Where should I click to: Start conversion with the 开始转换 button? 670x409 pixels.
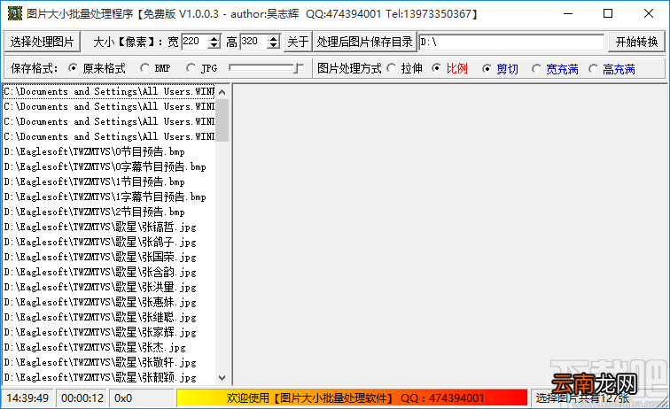point(636,42)
